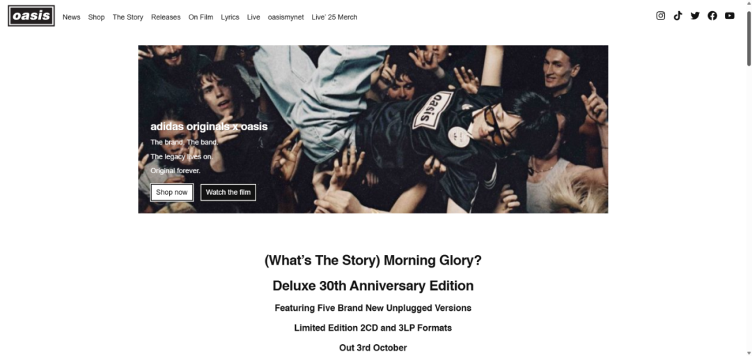Open The Story navigation link

127,17
